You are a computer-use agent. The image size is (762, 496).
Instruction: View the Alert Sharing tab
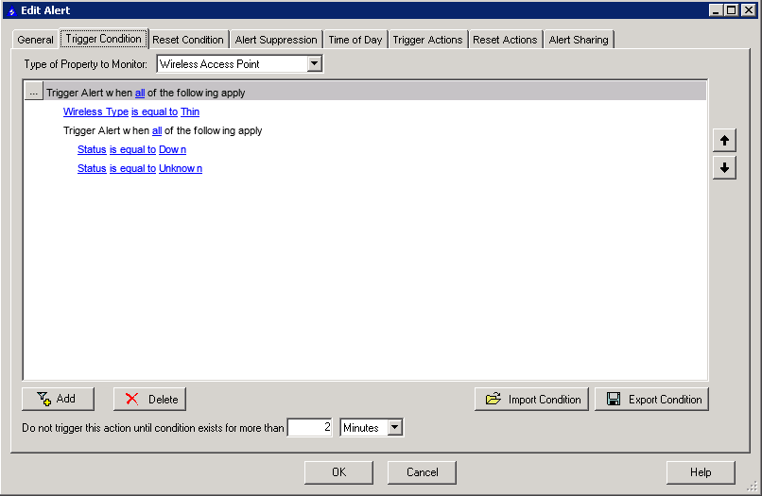click(x=579, y=40)
